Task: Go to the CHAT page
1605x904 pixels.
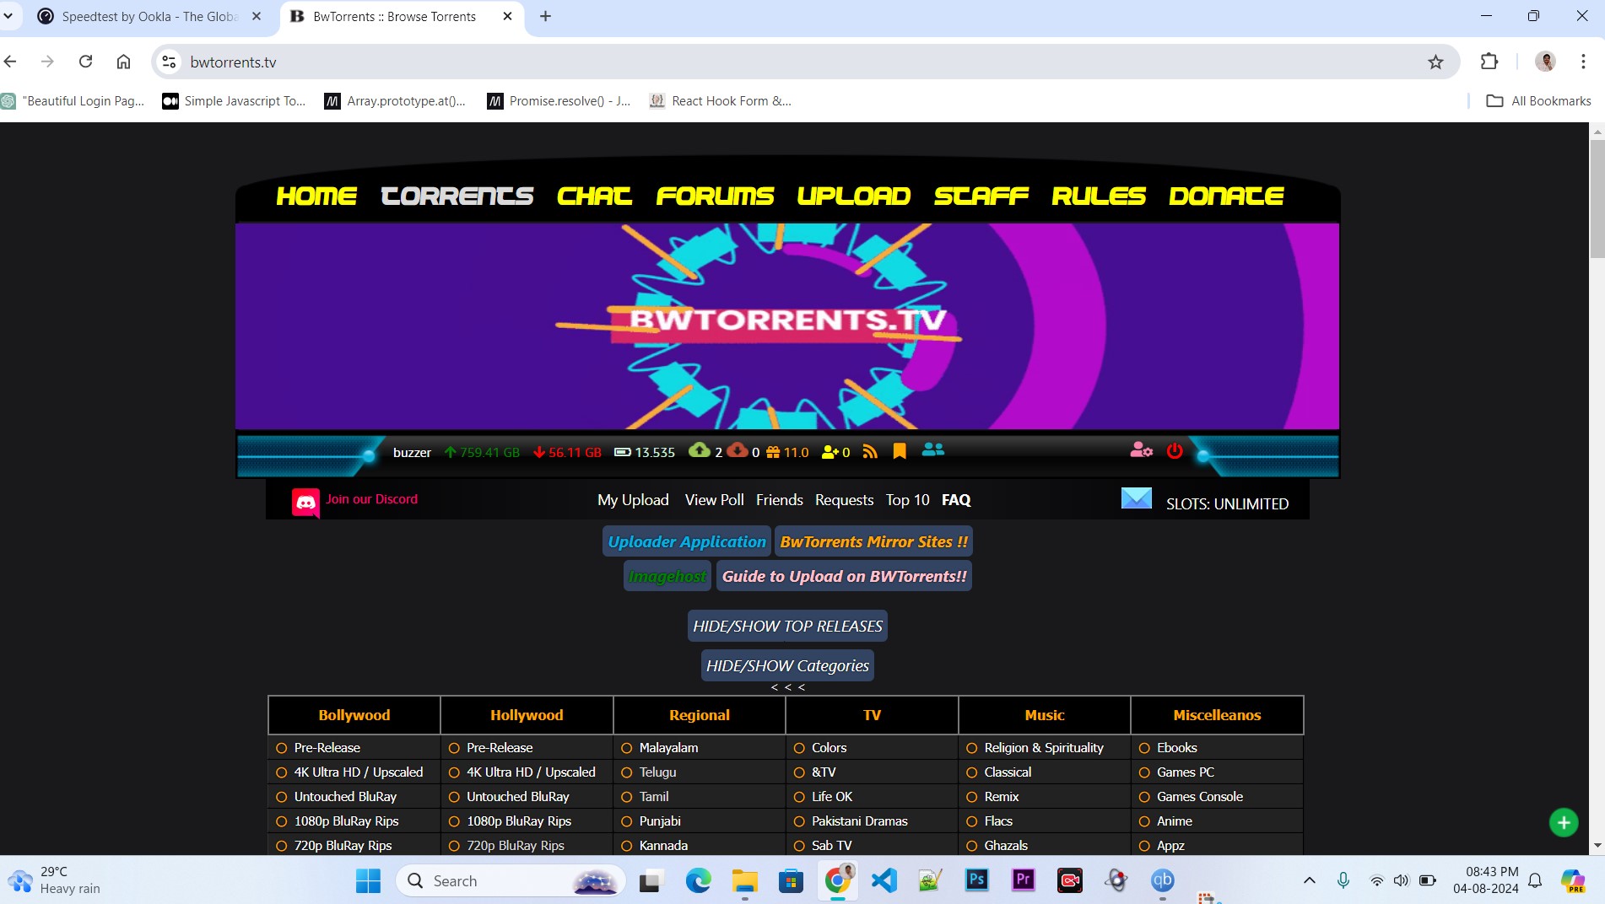Action: pos(594,196)
